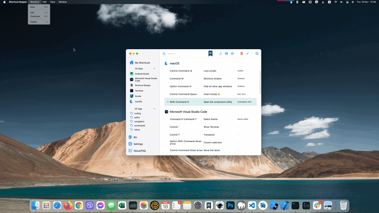Collapse the All Tags list

[155, 108]
